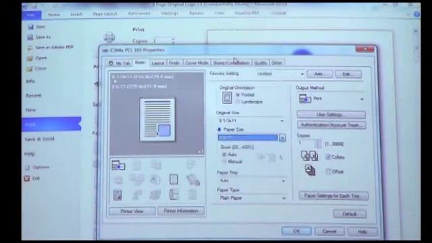Click OK in printer properties dialog

coord(296,231)
